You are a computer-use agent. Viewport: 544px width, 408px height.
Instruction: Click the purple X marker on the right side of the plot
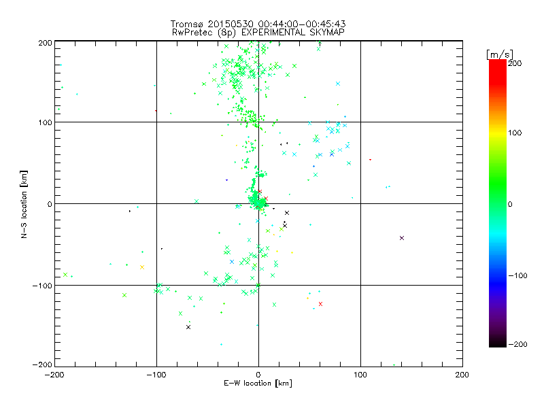402,238
